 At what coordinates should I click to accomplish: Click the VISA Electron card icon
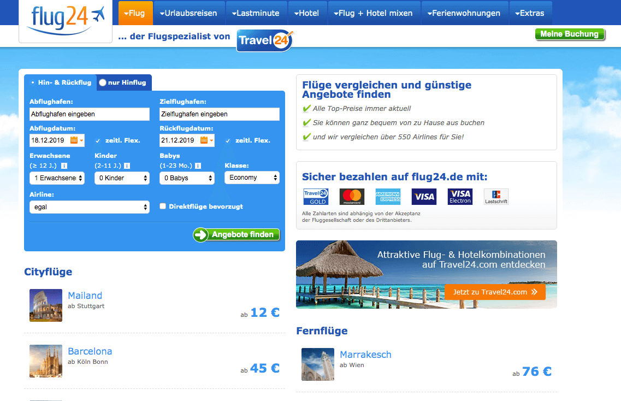tap(460, 197)
